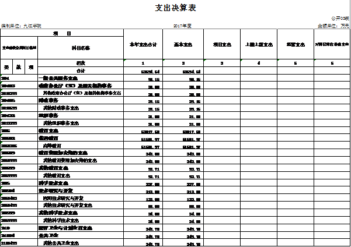The width and height of the screenshot is (351, 247).
Task: Click the 教育费附加安排的支出 cell
Action: point(81,153)
